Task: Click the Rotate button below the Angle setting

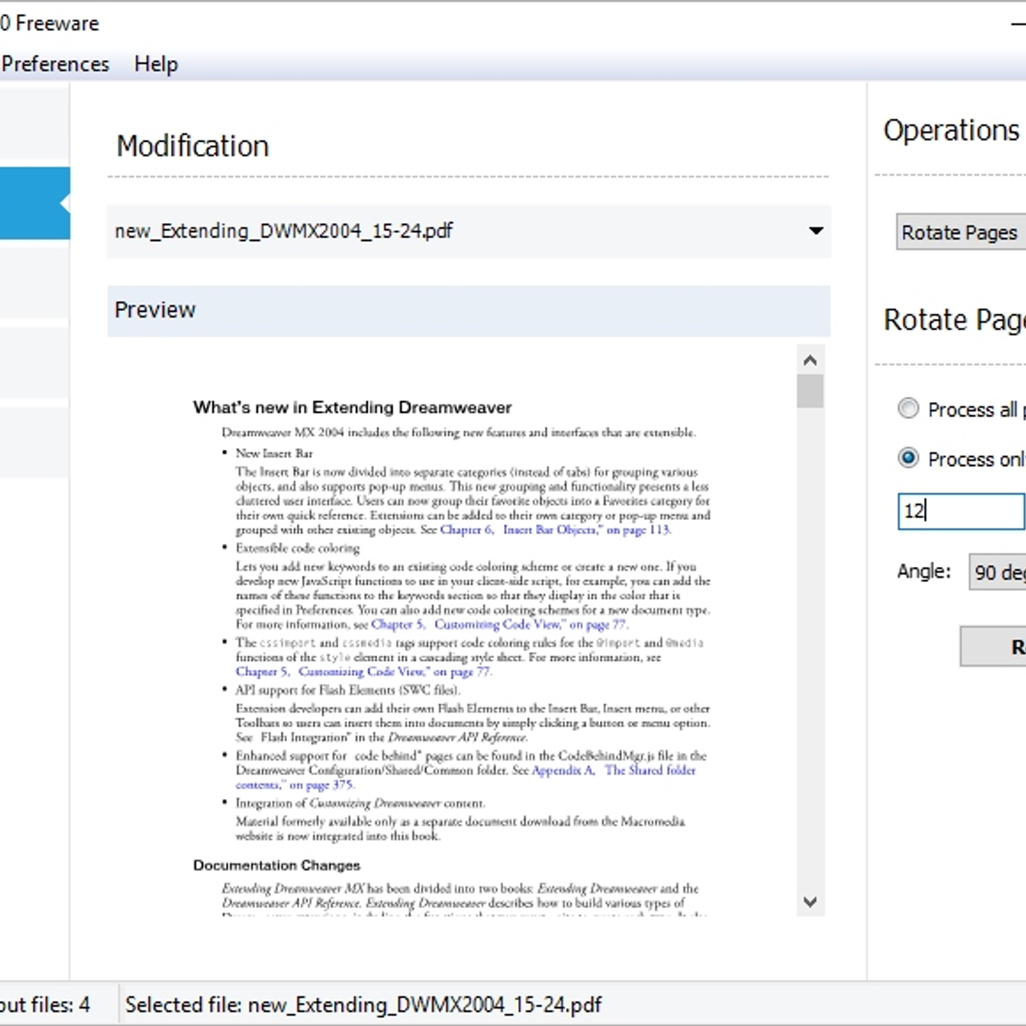Action: pyautogui.click(x=993, y=646)
